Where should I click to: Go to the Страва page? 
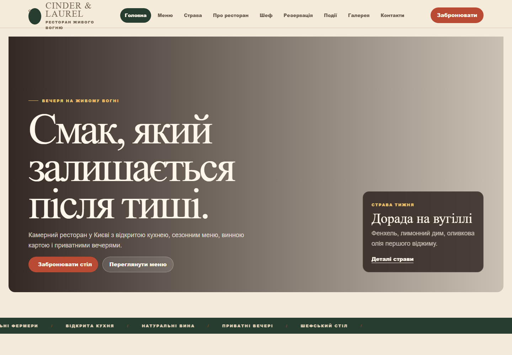pyautogui.click(x=193, y=15)
